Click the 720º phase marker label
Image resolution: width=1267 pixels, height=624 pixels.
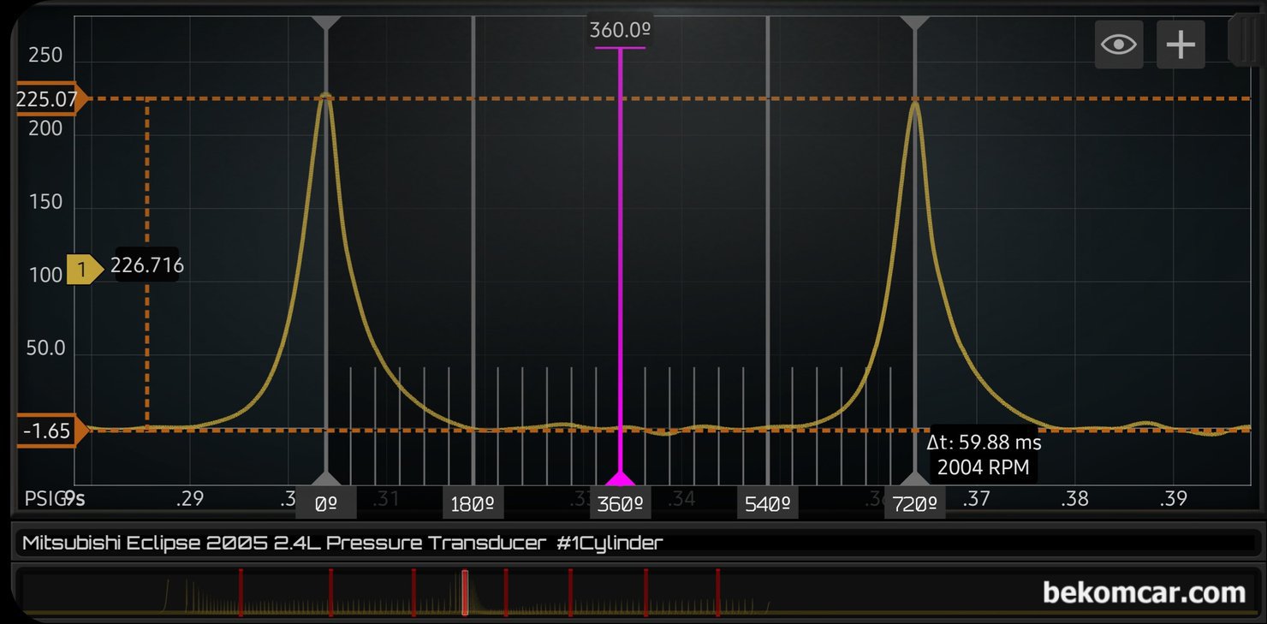point(915,504)
